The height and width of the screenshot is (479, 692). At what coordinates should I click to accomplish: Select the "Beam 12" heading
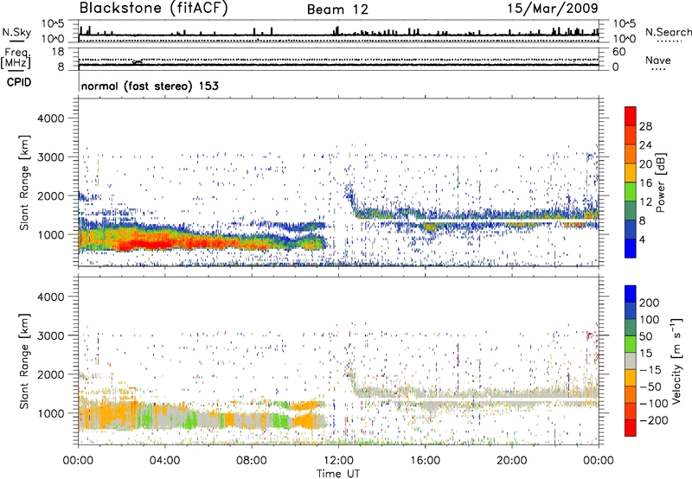pyautogui.click(x=337, y=10)
